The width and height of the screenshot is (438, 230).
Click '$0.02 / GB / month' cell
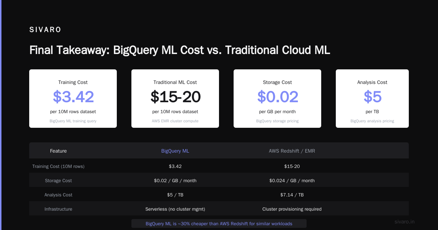[175, 181]
